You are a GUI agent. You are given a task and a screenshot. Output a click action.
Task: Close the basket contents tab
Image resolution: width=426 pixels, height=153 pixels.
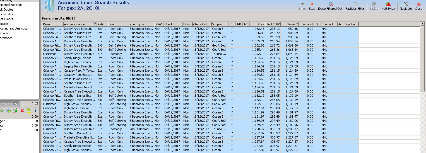[16, 104]
